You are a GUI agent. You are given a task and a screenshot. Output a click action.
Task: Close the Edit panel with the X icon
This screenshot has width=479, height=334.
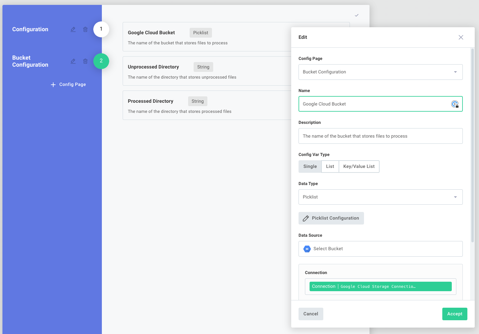(461, 37)
